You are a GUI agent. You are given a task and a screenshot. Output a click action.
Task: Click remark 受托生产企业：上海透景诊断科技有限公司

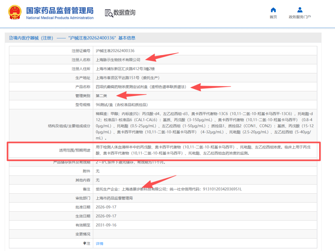[x=169, y=189]
